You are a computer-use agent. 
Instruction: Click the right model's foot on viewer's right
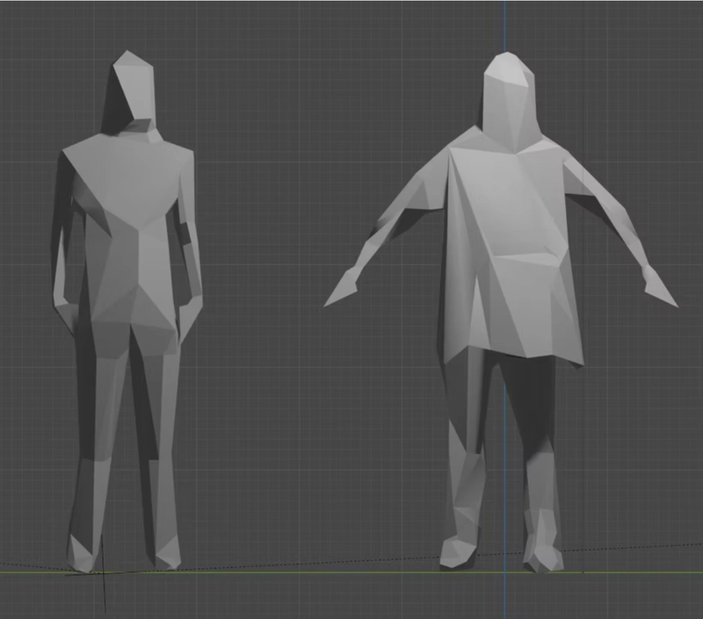pyautogui.click(x=542, y=555)
